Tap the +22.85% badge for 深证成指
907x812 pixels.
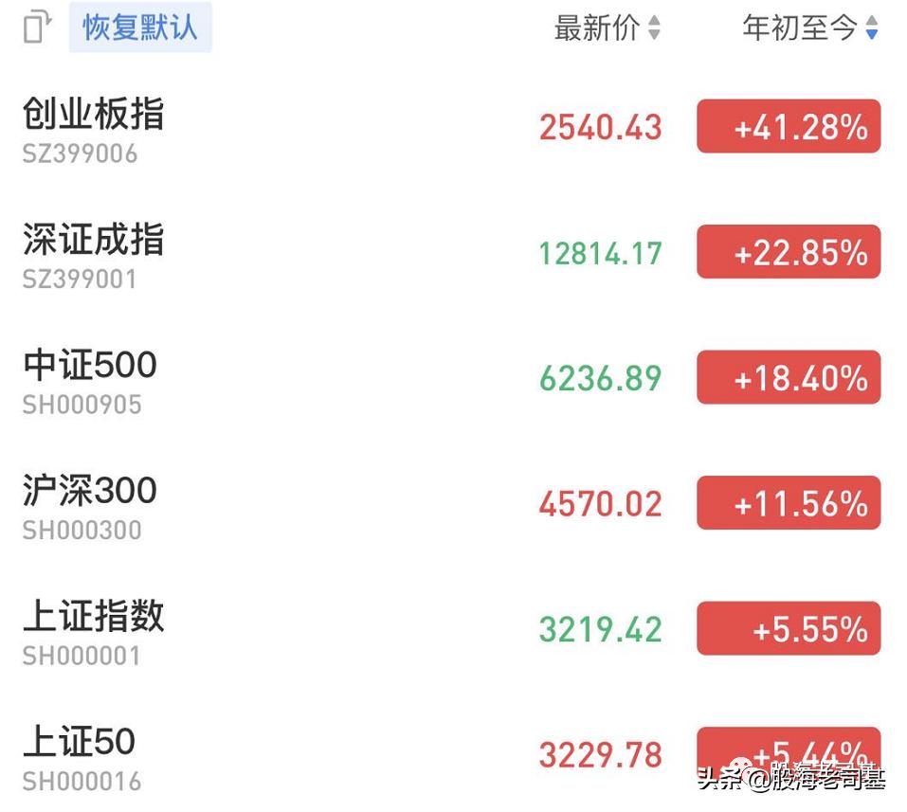[789, 252]
